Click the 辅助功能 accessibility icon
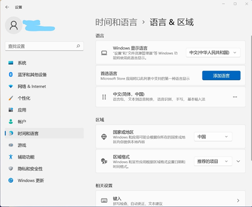Screen dimensions: 252x207 coord(11,157)
